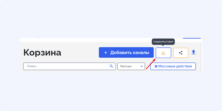The width and height of the screenshot is (222, 111).
Task: Click the Корзина page heading
Action: coord(42,52)
